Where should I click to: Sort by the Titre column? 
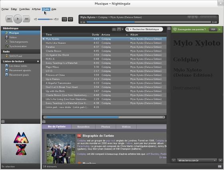tap(67, 35)
